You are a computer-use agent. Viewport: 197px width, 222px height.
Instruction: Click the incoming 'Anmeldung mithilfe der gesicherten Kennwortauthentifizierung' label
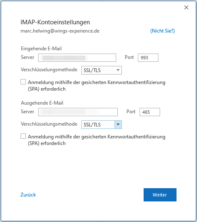[x=96, y=86]
